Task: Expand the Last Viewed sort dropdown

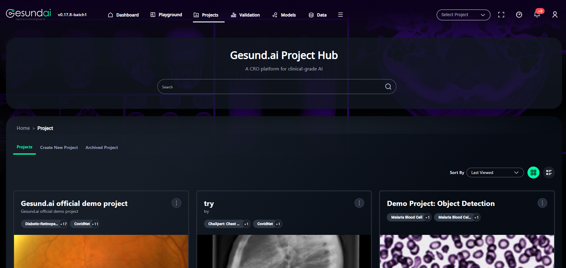Action: pos(495,172)
